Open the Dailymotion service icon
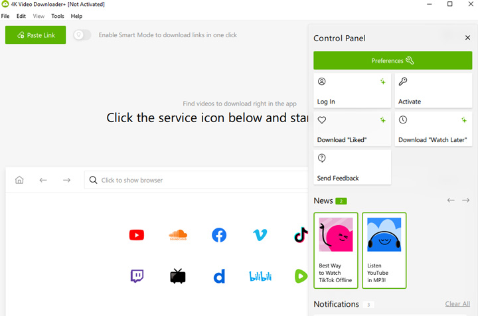Screen dimensions: 478x316 pos(219,276)
